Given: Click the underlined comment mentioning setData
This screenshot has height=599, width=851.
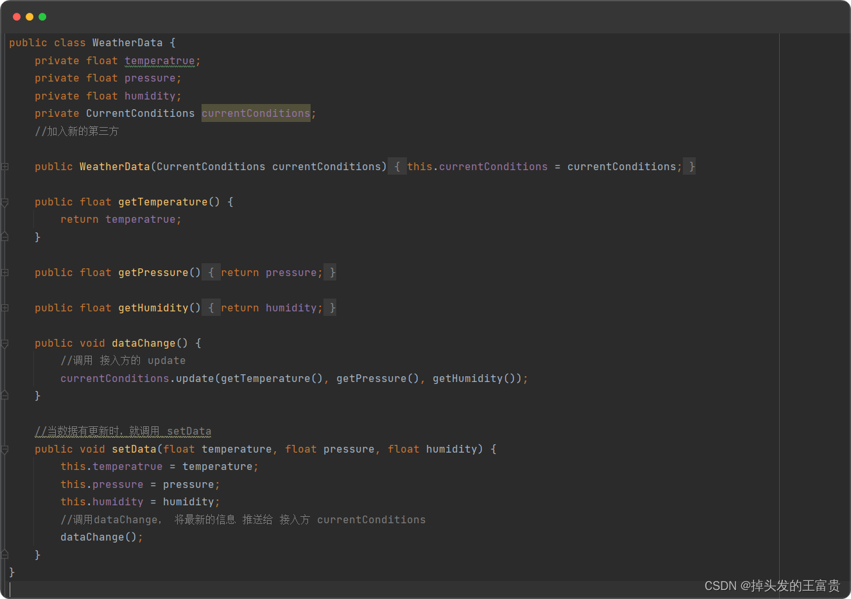Looking at the screenshot, I should point(123,431).
